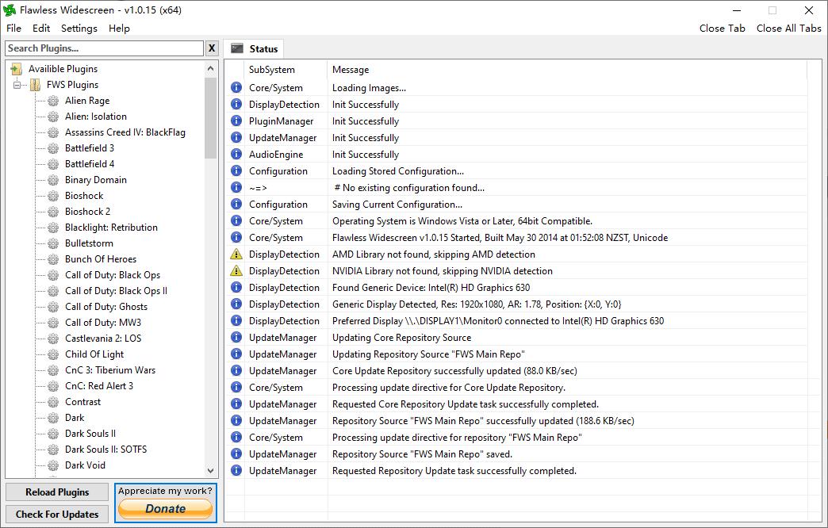The image size is (828, 528).
Task: Click the gear icon for Dark Souls II
Action: coord(53,434)
